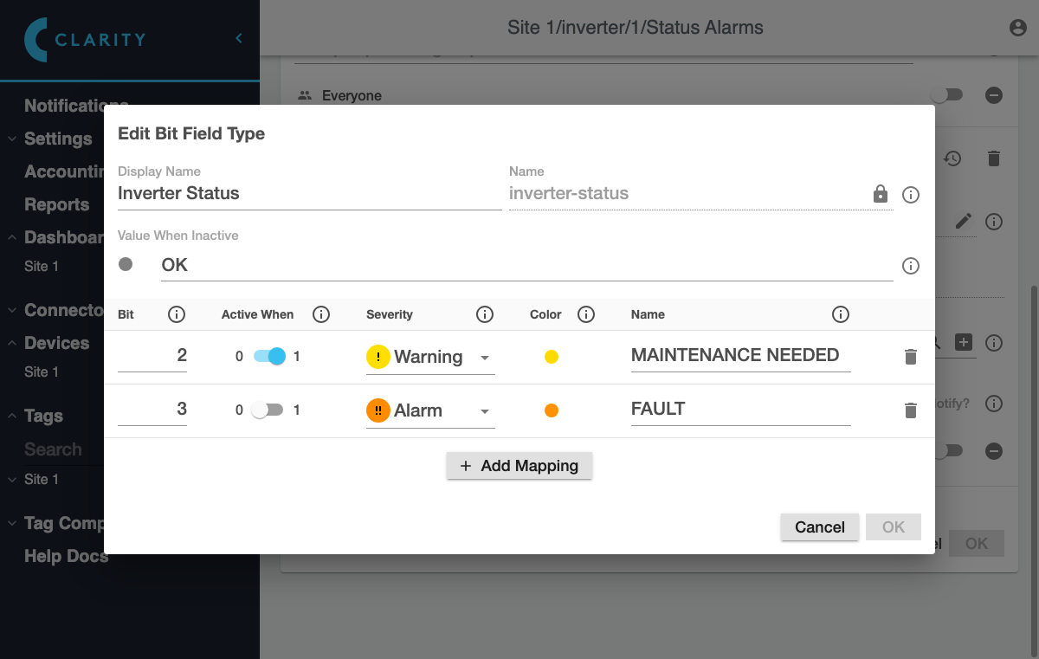Image resolution: width=1039 pixels, height=659 pixels.
Task: Click info icon next to Active When header
Action: pos(321,314)
